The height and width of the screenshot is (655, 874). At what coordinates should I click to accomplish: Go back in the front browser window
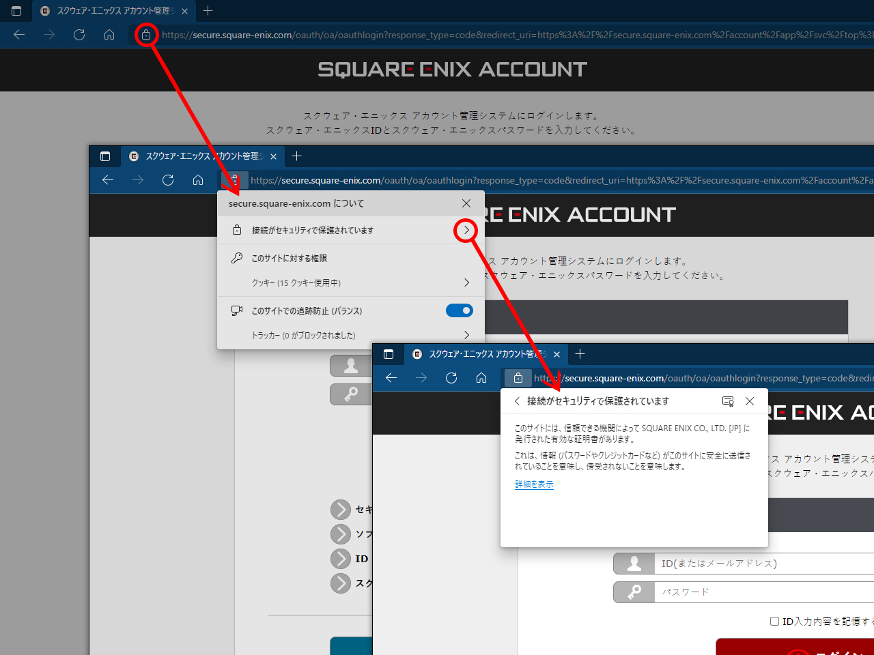click(x=391, y=378)
